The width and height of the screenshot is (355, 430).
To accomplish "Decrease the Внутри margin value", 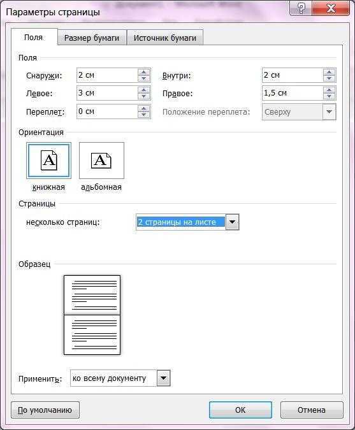I will 329,78.
